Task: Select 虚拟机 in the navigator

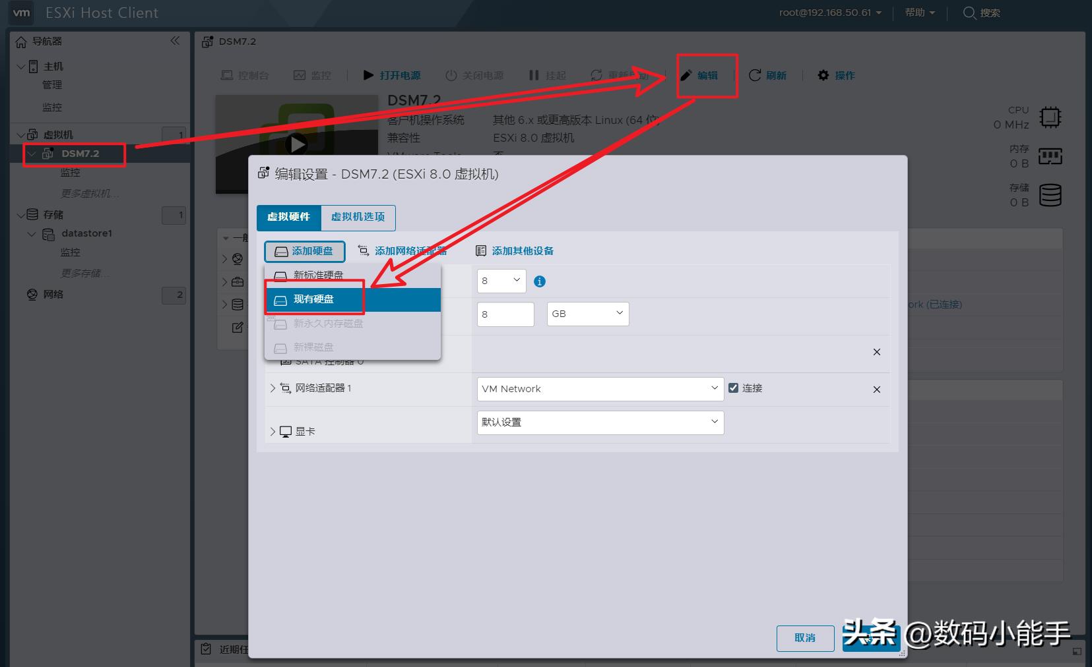Action: pos(58,135)
